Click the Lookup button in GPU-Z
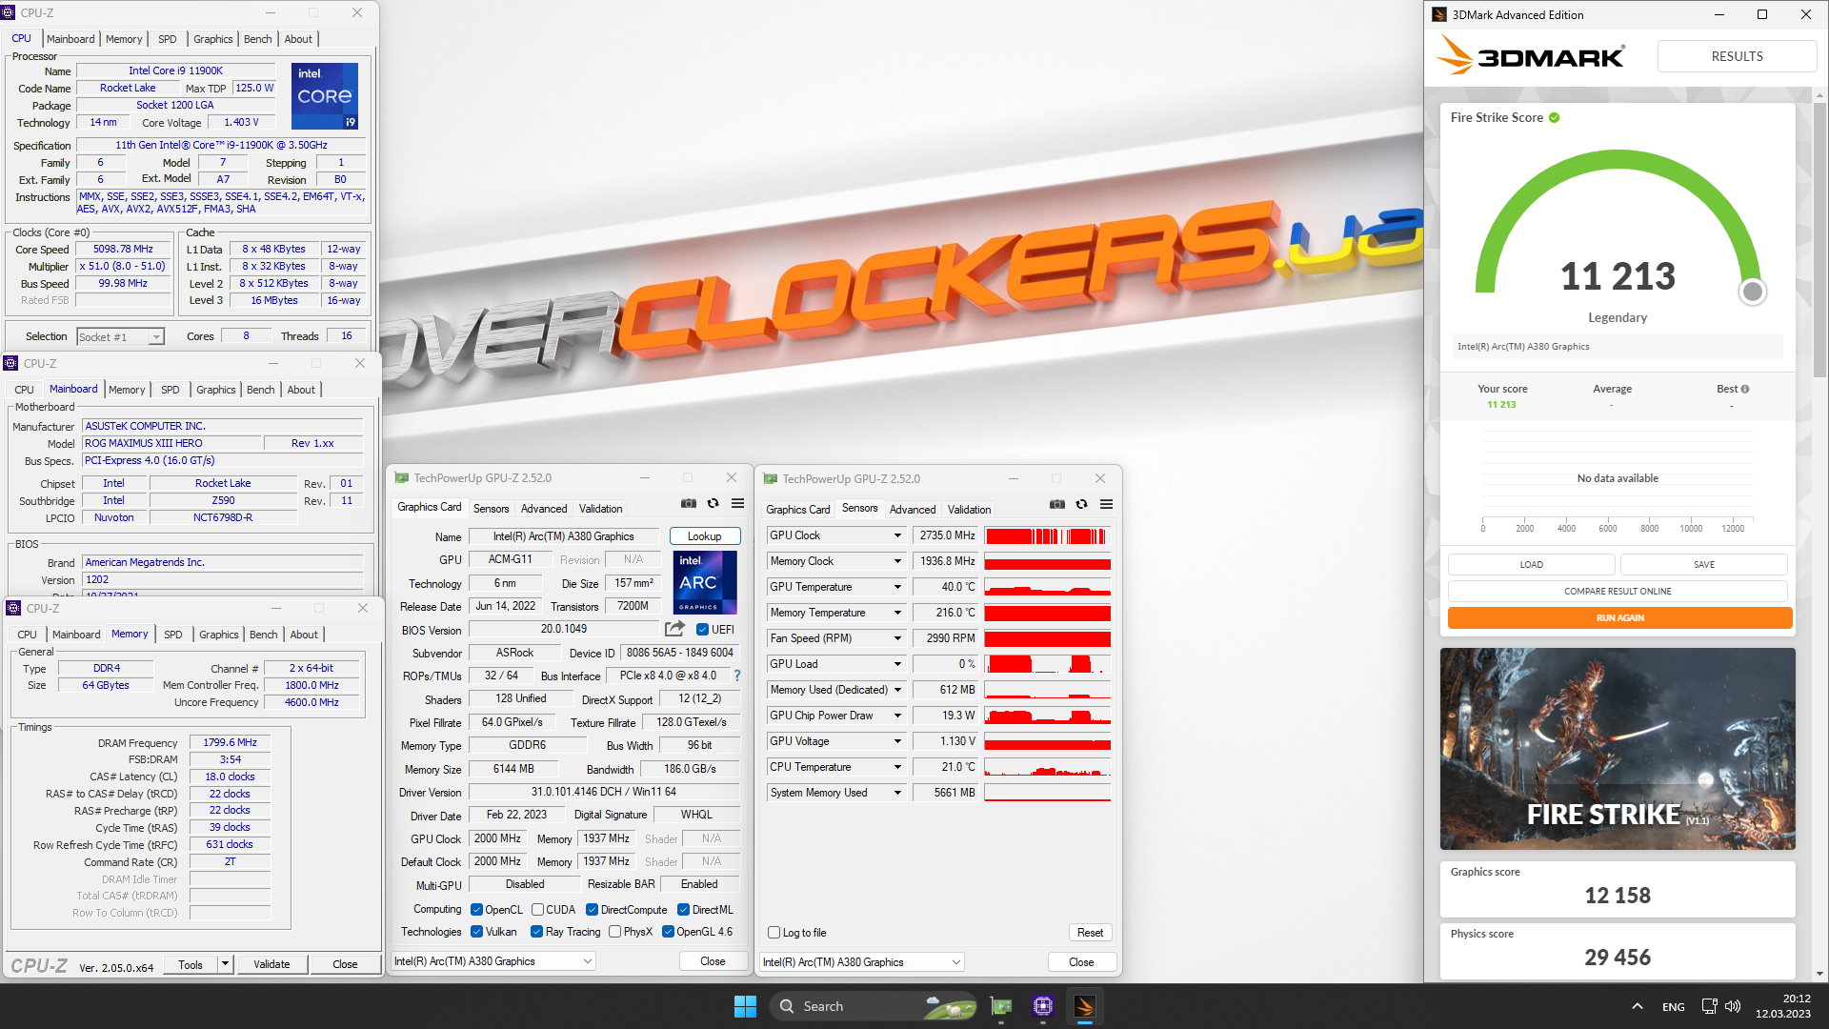1829x1029 pixels. [x=704, y=536]
